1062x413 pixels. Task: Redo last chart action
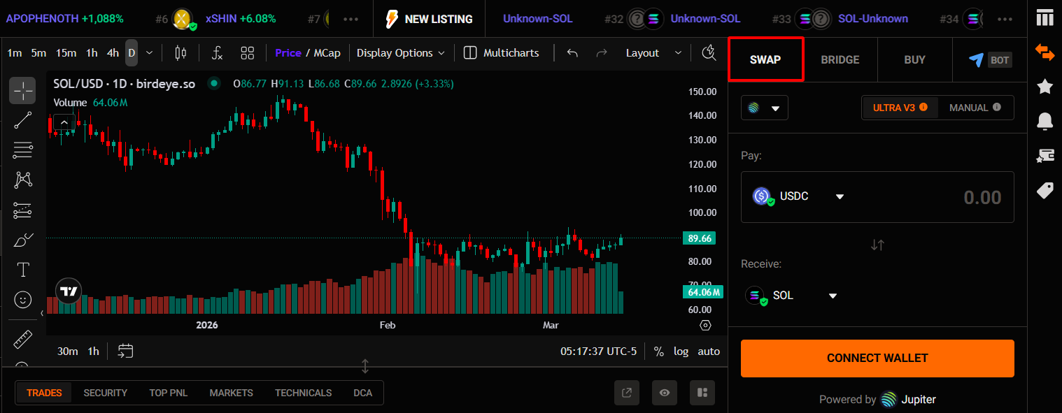602,53
